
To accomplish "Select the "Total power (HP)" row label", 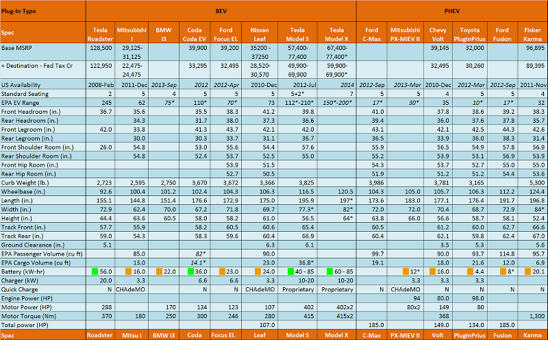I will coord(25,325).
